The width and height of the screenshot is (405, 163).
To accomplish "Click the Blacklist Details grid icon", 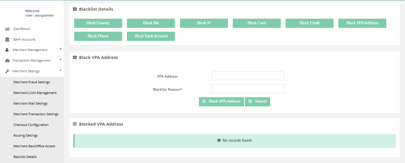I will [x=75, y=9].
